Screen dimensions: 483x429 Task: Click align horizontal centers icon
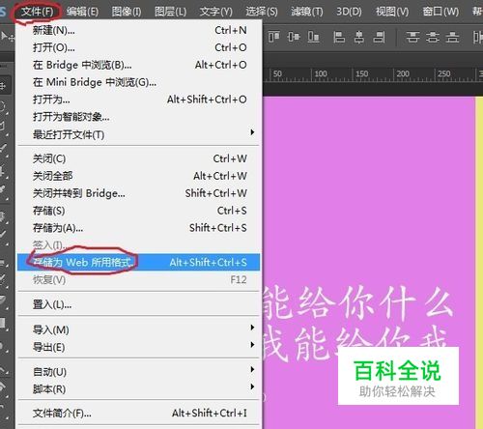pyautogui.click(x=359, y=37)
